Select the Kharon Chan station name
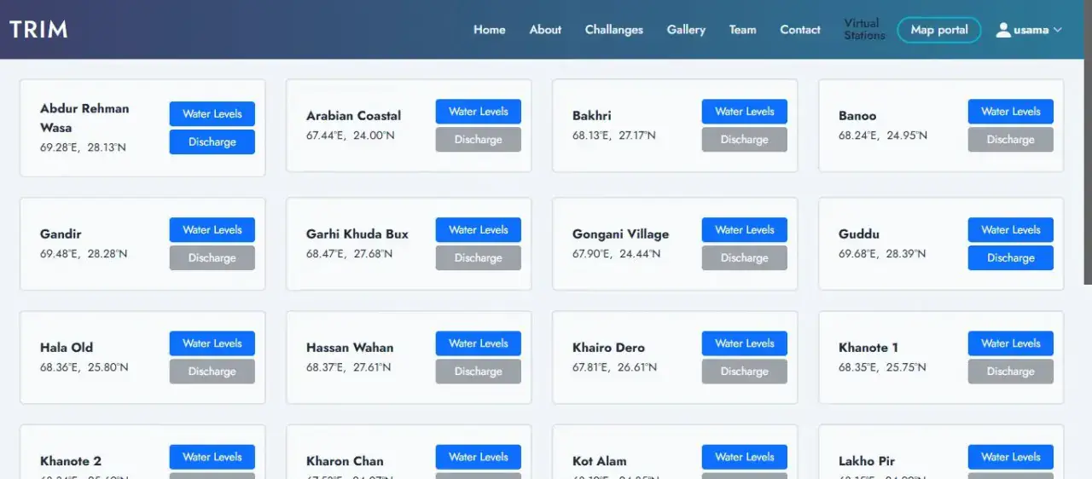The width and height of the screenshot is (1092, 479). coord(345,461)
